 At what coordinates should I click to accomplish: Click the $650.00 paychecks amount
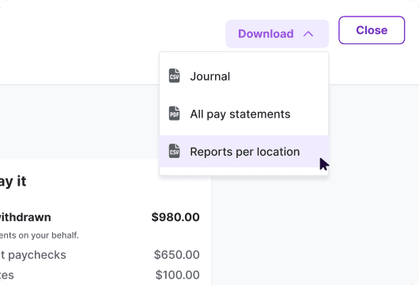coord(176,255)
